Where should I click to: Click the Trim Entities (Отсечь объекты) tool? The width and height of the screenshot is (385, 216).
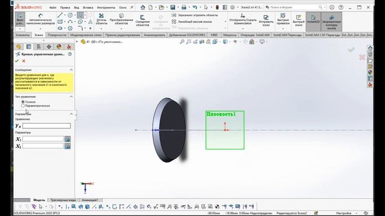click(x=102, y=19)
